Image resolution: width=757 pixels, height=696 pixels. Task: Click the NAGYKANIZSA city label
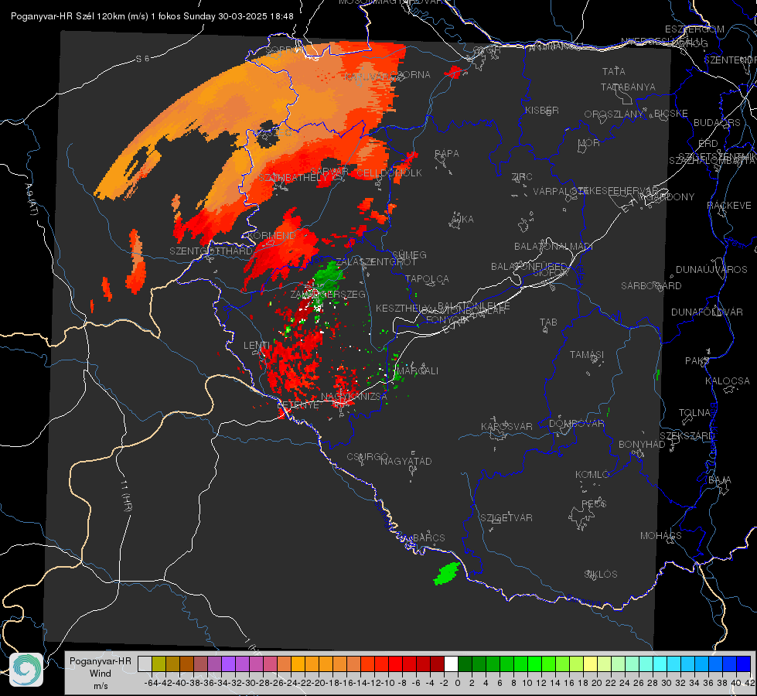(354, 396)
